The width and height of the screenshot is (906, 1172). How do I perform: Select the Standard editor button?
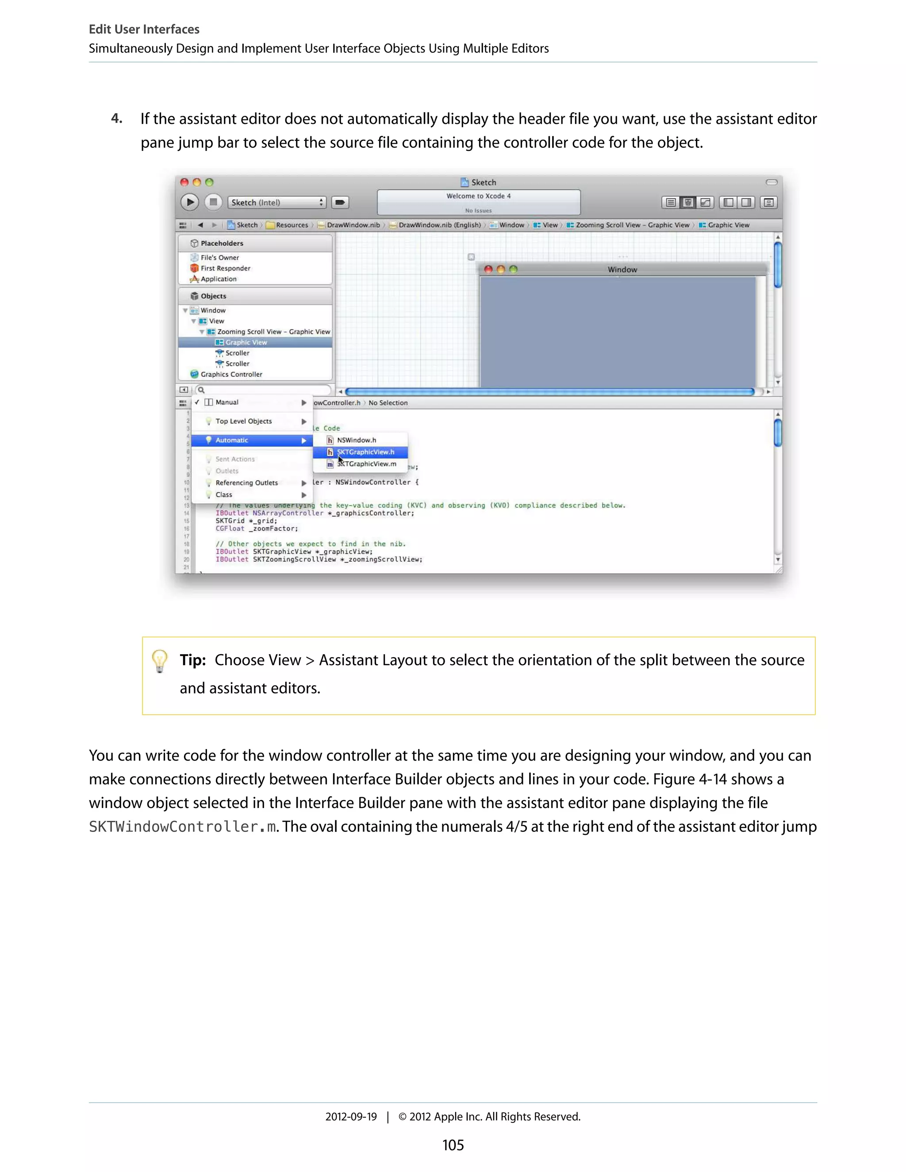pos(670,202)
